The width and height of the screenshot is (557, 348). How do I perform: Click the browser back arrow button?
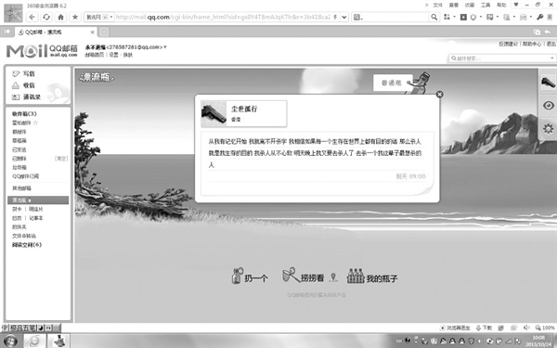(32, 17)
